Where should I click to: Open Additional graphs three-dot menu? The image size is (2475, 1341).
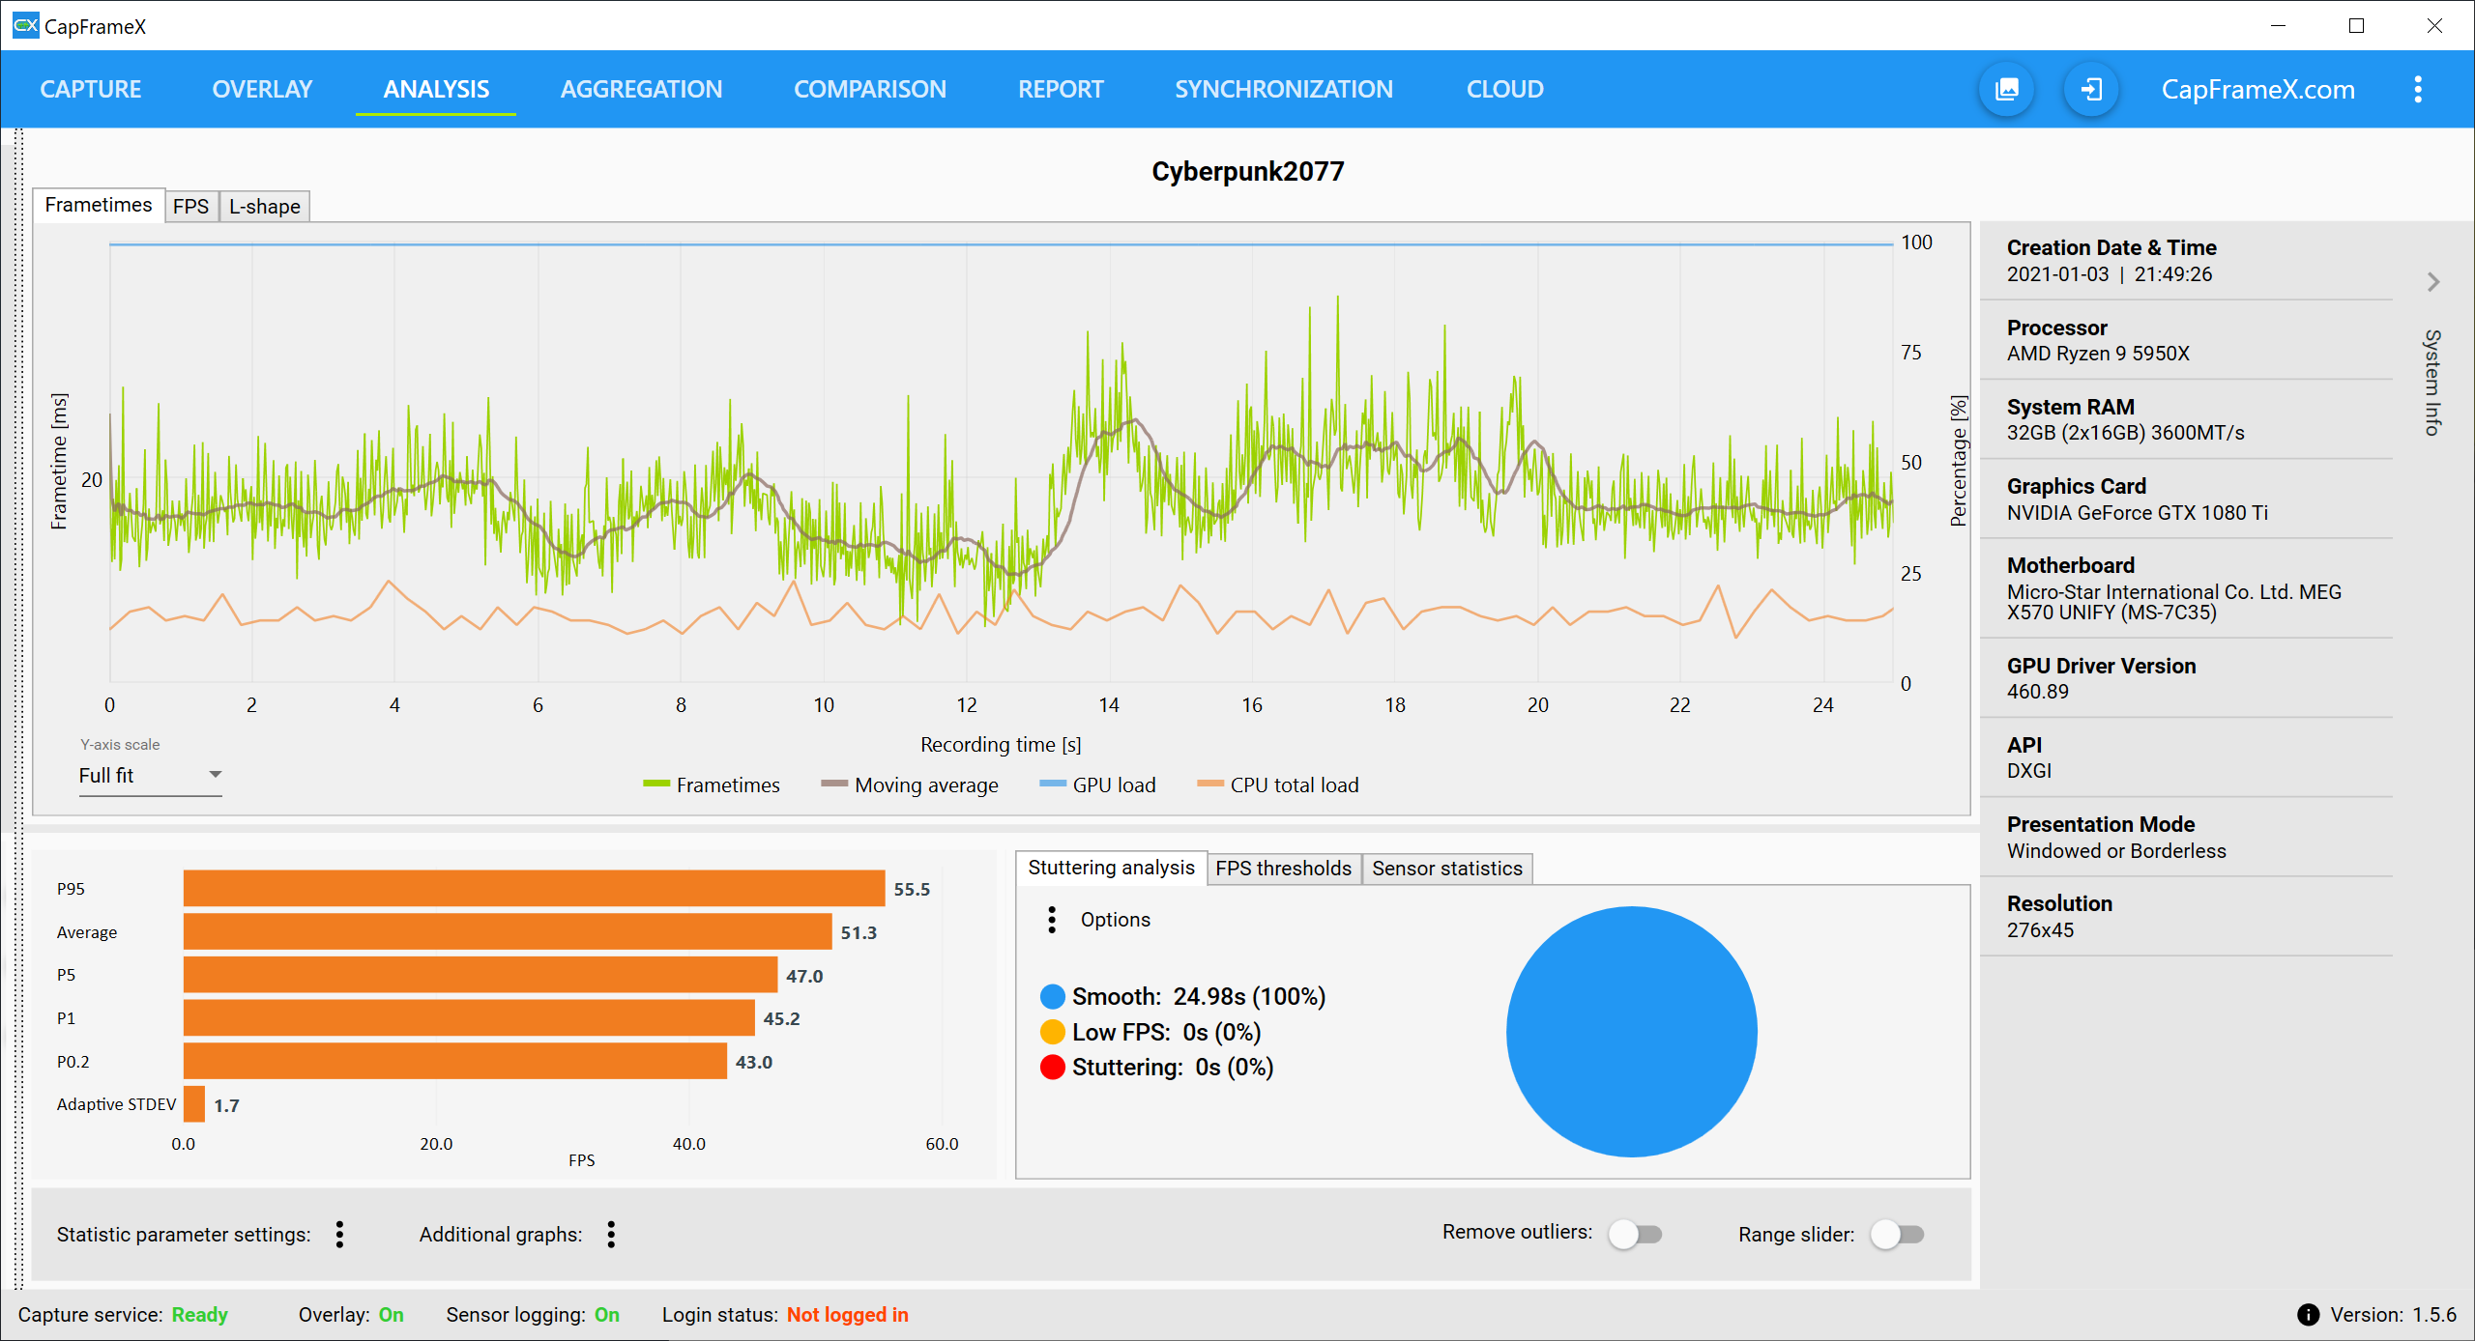click(611, 1234)
